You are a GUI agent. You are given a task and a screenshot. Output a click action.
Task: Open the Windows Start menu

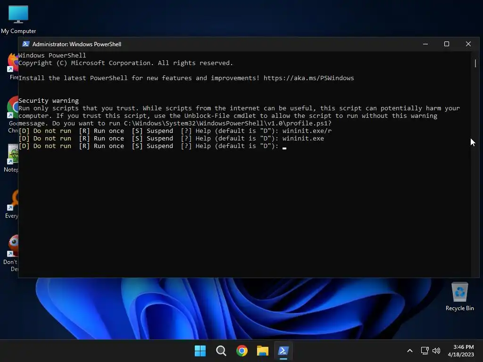pyautogui.click(x=200, y=351)
